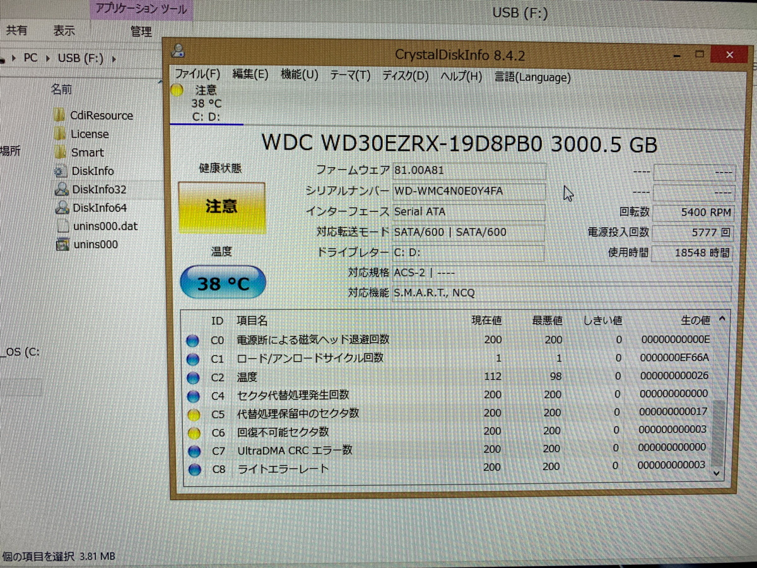Click the yellow 注意 health status button

click(221, 208)
